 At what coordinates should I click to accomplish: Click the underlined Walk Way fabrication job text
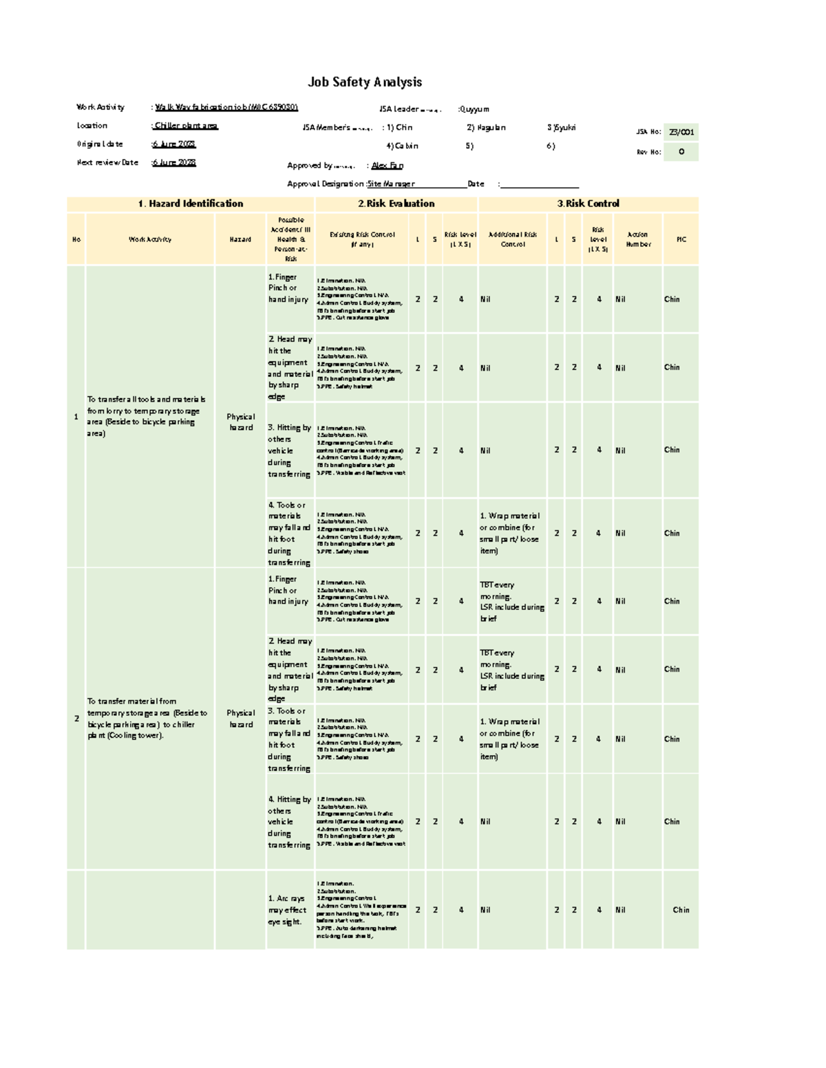226,107
